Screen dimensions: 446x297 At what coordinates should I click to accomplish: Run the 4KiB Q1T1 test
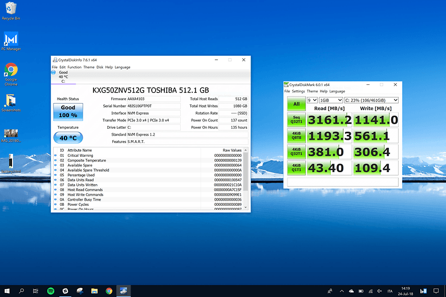pos(296,168)
